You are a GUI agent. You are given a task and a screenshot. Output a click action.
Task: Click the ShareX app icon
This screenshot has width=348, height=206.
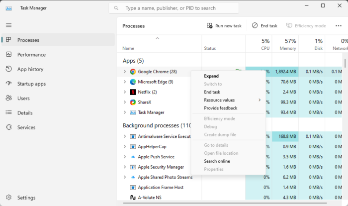click(x=133, y=102)
